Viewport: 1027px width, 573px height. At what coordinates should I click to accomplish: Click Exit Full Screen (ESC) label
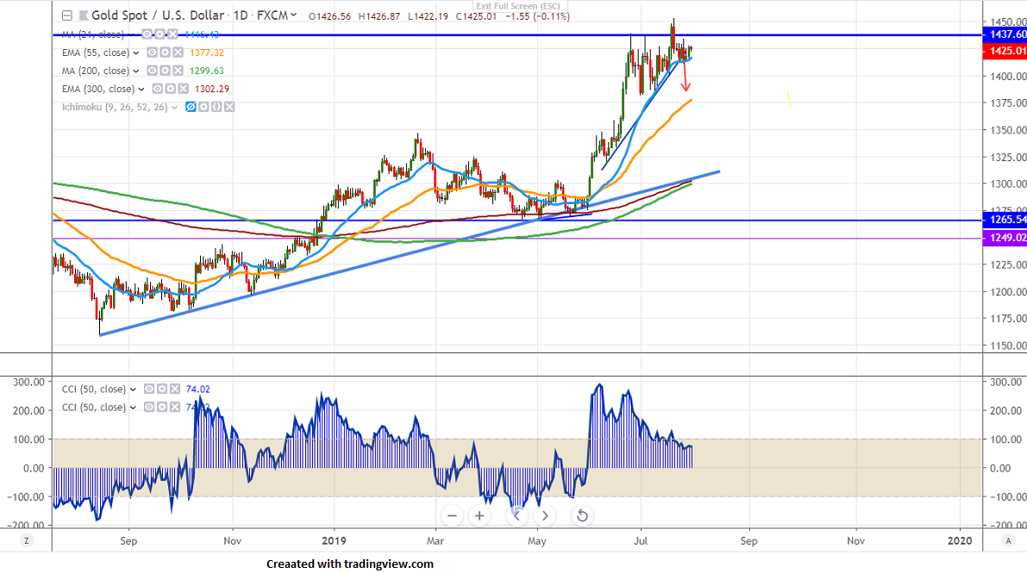(x=518, y=6)
